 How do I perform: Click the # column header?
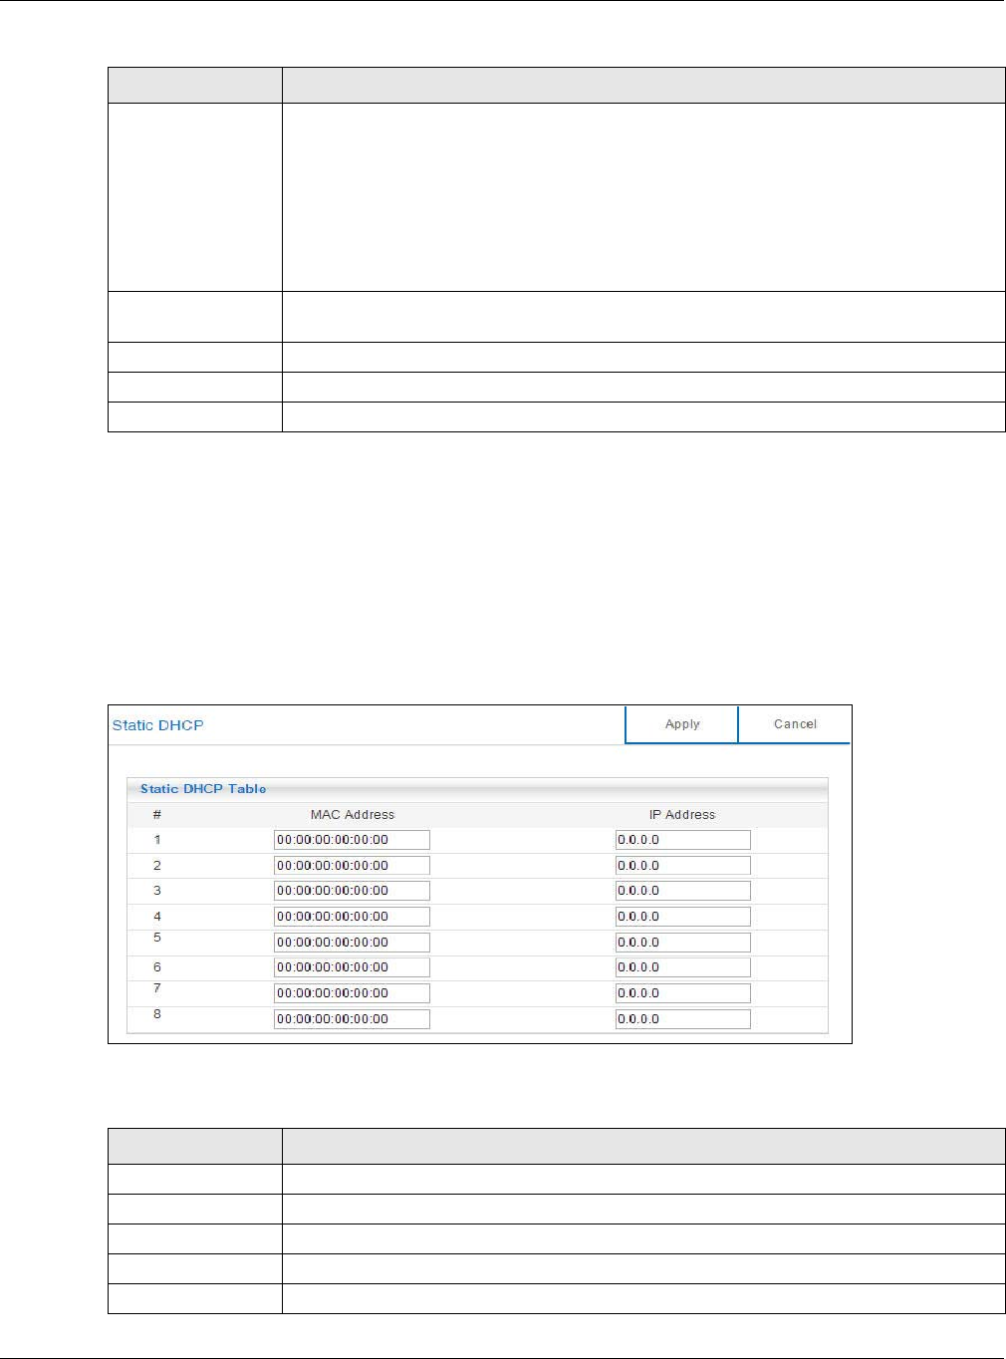click(157, 815)
